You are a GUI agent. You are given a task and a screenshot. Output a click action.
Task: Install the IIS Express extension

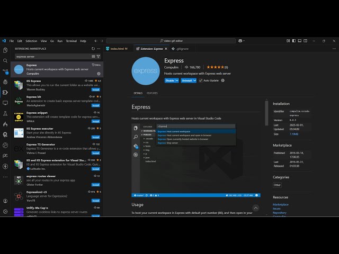(96, 89)
